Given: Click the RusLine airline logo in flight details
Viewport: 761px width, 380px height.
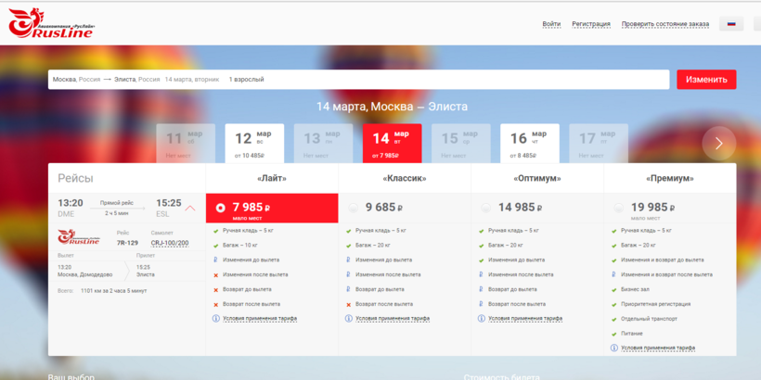Looking at the screenshot, I should (x=80, y=238).
